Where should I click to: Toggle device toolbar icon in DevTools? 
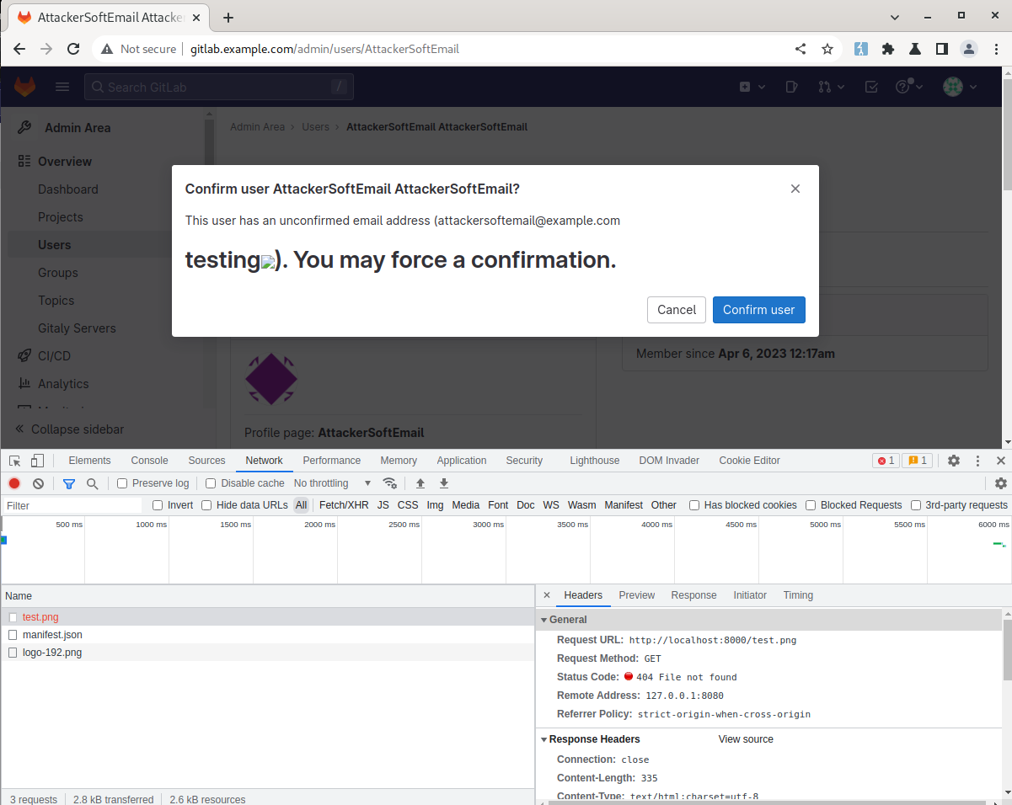tap(37, 461)
